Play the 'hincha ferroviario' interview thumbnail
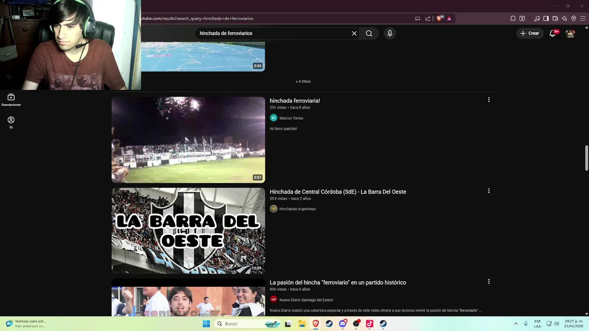This screenshot has height=331, width=589. point(188,297)
